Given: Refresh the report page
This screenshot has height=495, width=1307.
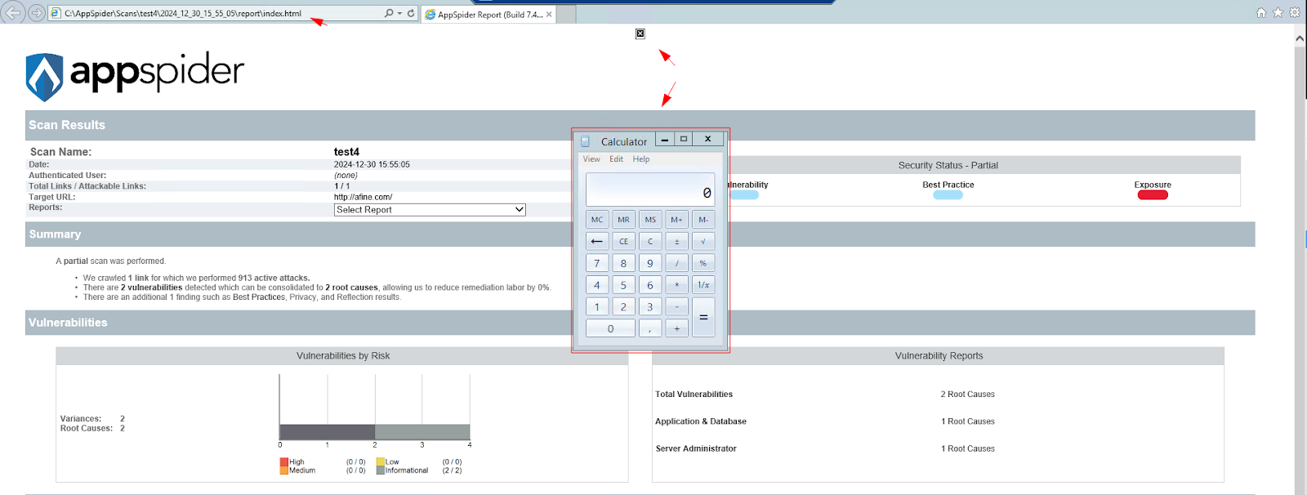Looking at the screenshot, I should (x=411, y=13).
